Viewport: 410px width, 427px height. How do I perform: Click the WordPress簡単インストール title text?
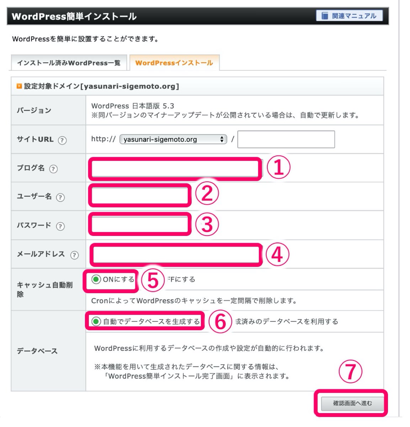[74, 16]
